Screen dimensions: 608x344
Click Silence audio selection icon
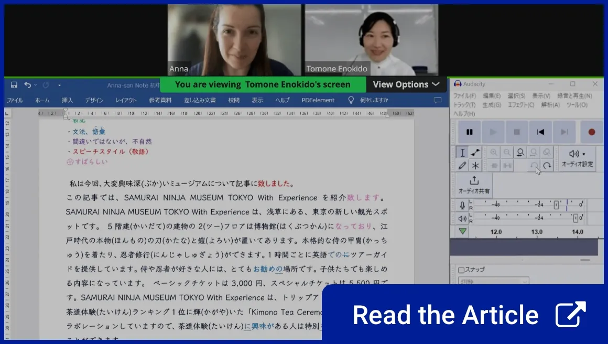tap(507, 166)
